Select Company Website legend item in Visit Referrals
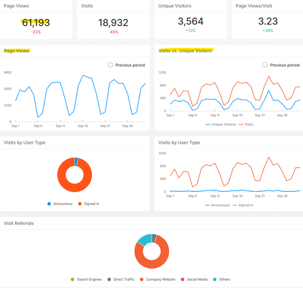303x288 pixels. tap(158, 279)
